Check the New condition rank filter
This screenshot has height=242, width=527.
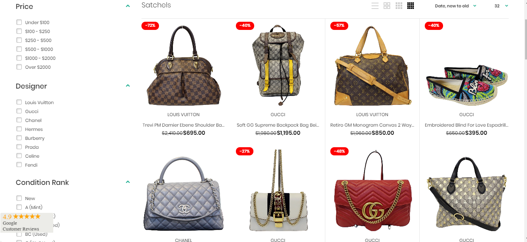pos(19,198)
